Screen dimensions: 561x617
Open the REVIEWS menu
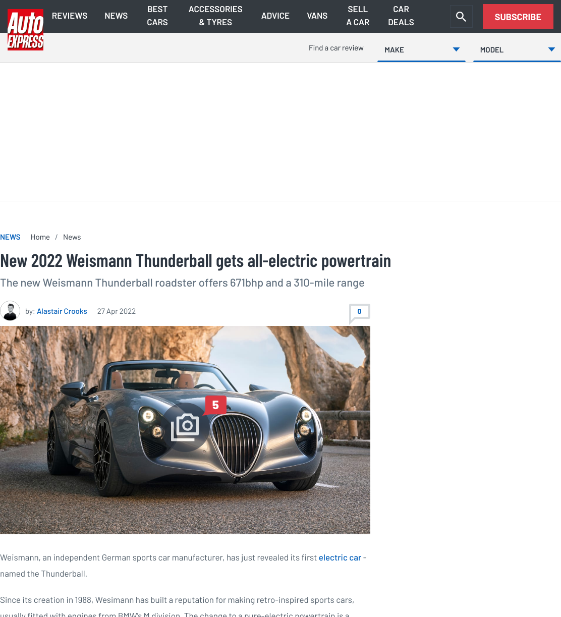coord(70,16)
